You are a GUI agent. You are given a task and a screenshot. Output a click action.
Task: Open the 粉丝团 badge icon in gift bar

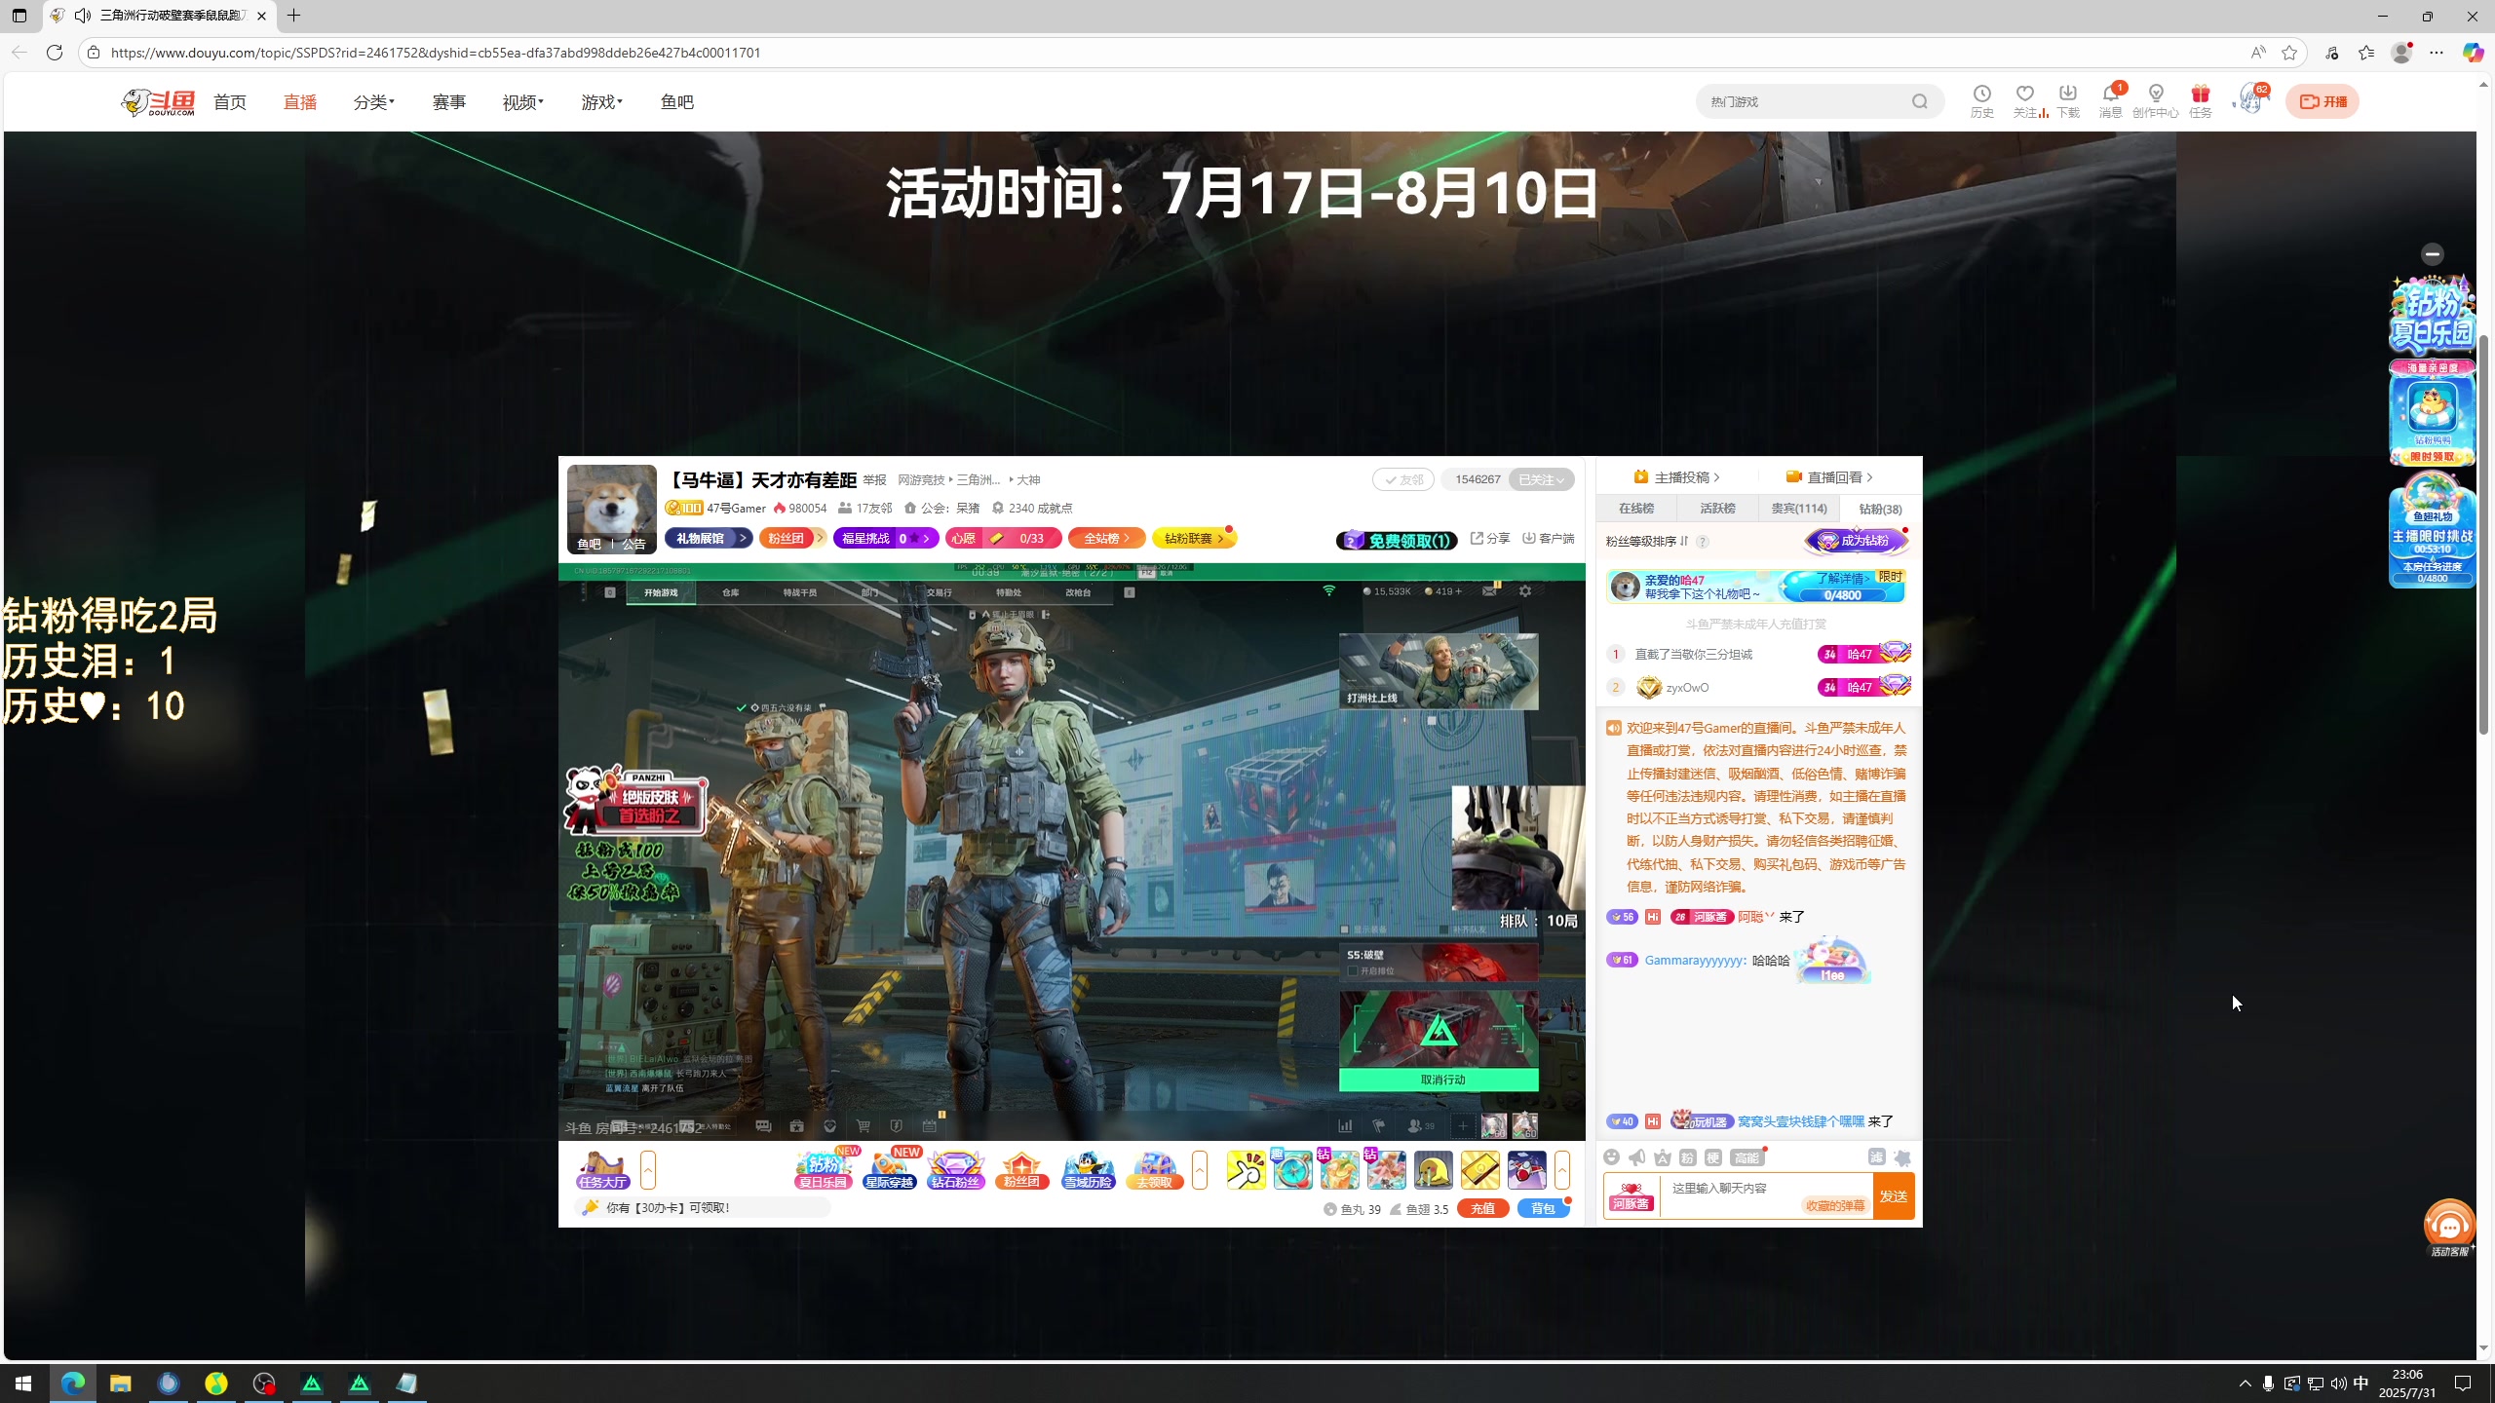pyautogui.click(x=1021, y=1169)
